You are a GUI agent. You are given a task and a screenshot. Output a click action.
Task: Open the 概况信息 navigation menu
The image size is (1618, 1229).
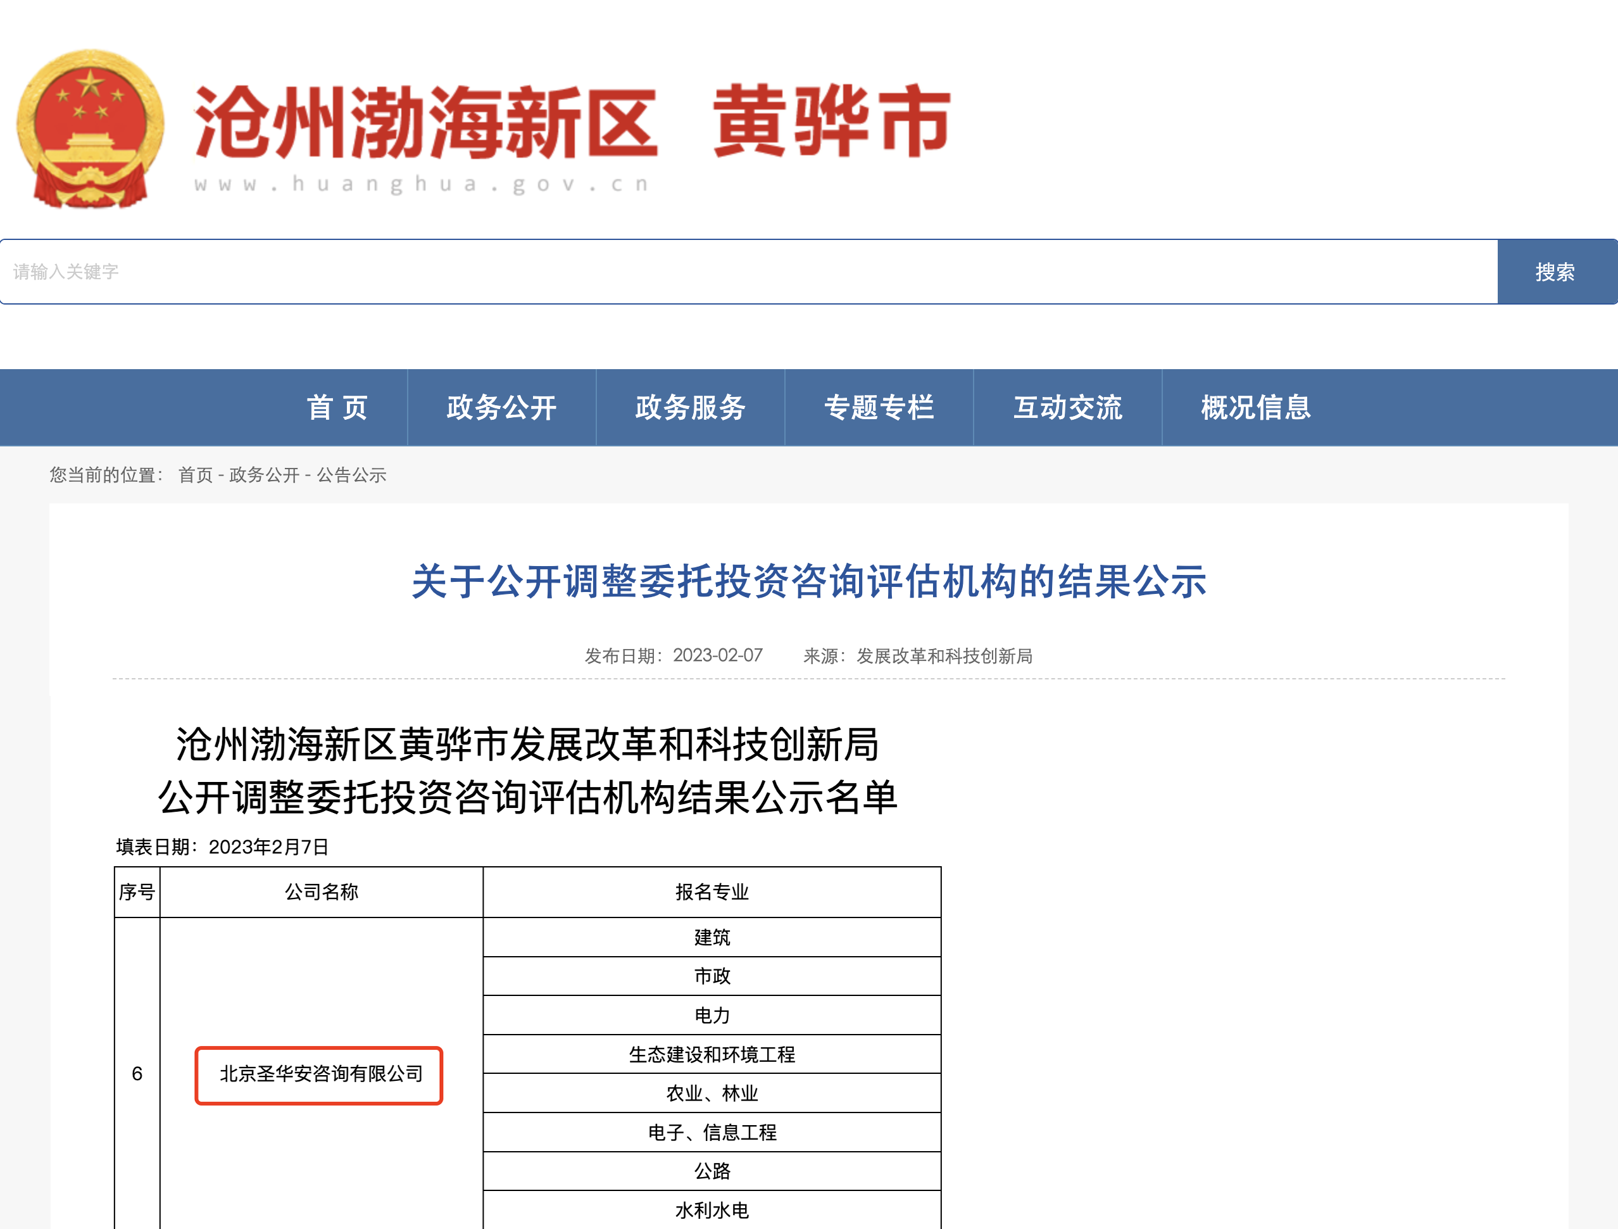pos(1256,408)
